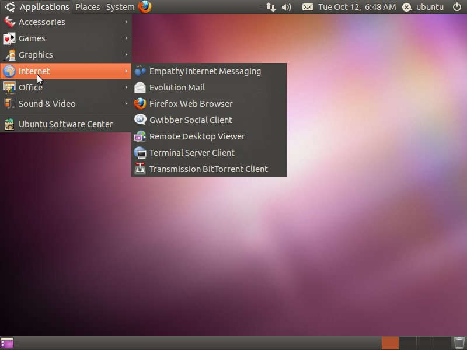Click the Ubuntu Software Center icon

[9, 124]
